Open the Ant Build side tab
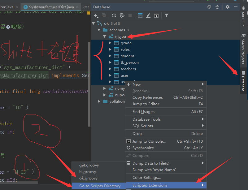The height and width of the screenshot is (190, 248). [x=243, y=16]
